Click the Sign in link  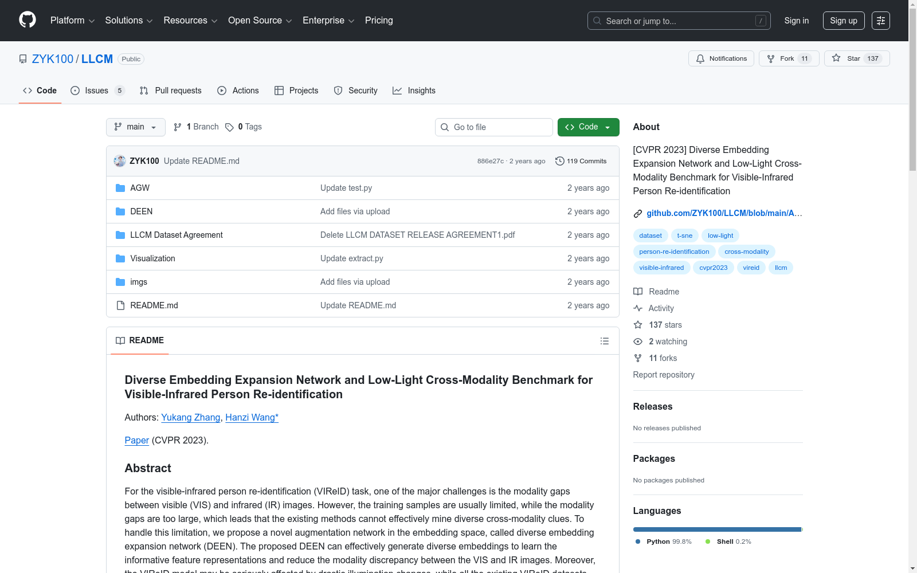tap(797, 21)
